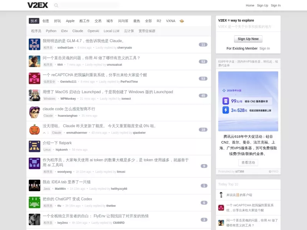This screenshot has height=230, width=307.
Task: Click lwy2mx's avatar
Action: pos(35,219)
